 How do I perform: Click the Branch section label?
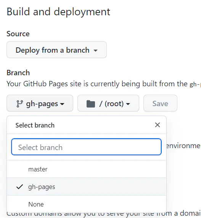18,73
